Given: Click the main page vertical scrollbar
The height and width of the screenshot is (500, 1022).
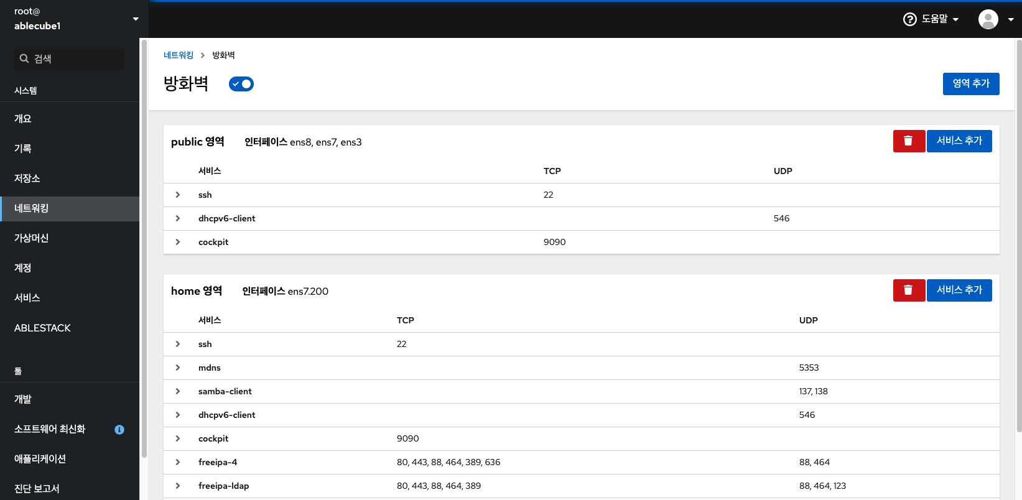Looking at the screenshot, I should click(x=1018, y=236).
